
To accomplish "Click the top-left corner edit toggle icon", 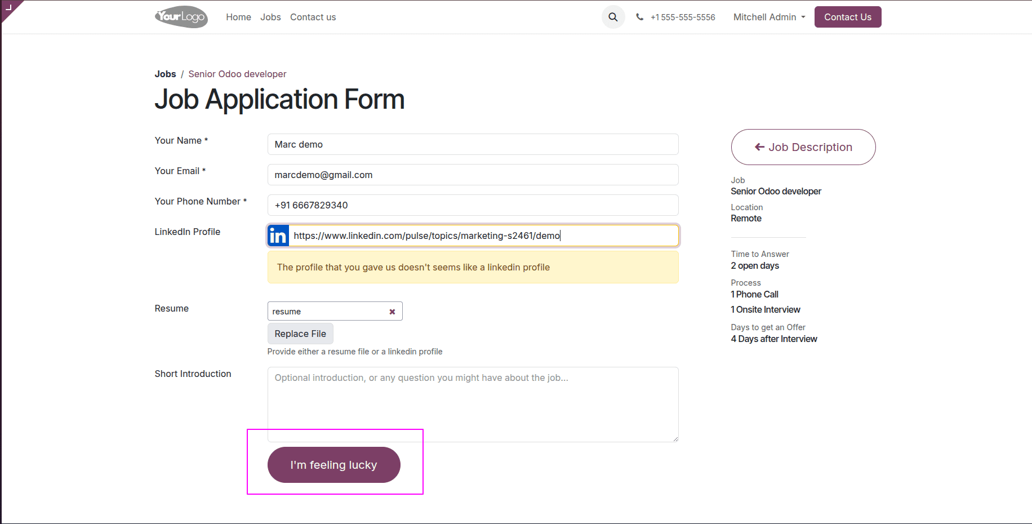I will [x=9, y=7].
